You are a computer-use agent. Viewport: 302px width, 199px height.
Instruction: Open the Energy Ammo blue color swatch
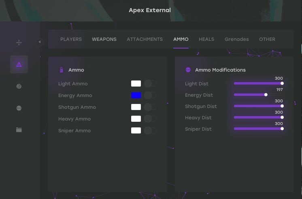point(136,95)
